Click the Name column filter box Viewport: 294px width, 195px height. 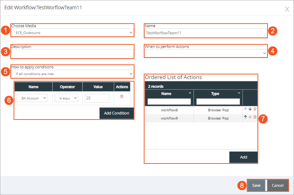[169, 102]
